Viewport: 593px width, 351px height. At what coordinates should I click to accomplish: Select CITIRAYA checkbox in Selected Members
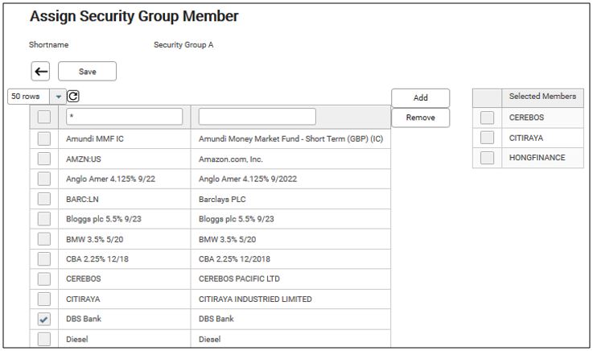coord(487,138)
